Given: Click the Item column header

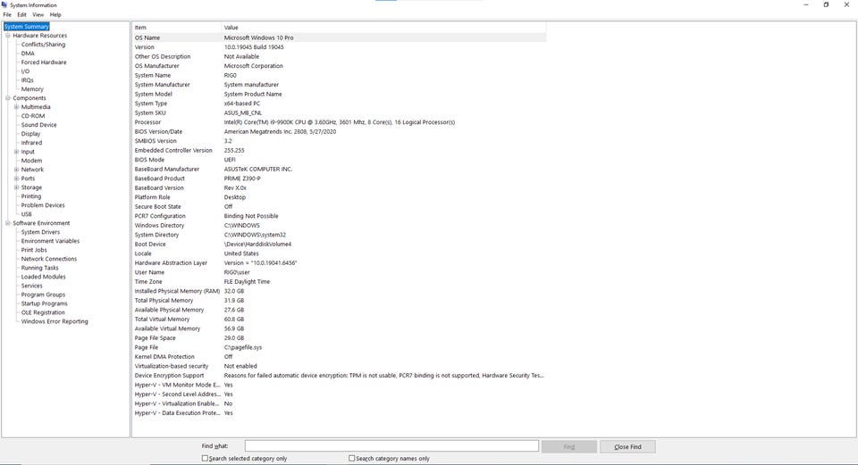Looking at the screenshot, I should point(177,28).
